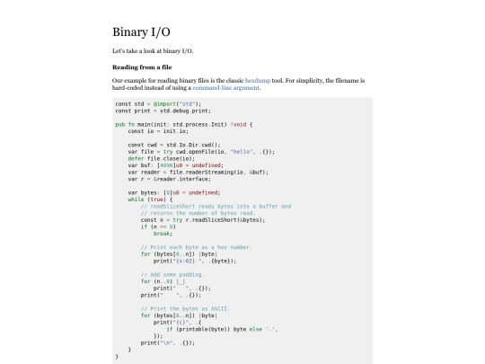Click the line 'defer file.close(io);'

[x=162, y=158]
